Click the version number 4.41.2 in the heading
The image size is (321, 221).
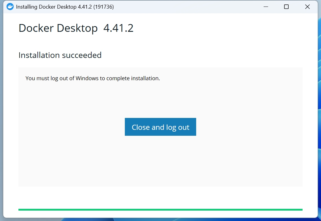(118, 28)
